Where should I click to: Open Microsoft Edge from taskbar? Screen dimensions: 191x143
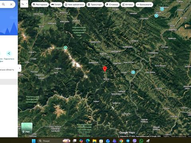pos(88,141)
